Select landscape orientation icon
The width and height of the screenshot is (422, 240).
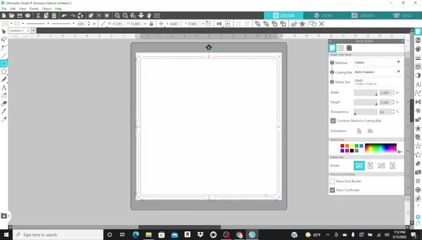[x=370, y=131]
